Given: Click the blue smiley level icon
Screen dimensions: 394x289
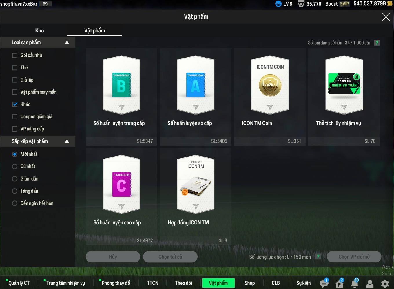Looking at the screenshot, I should 278,4.
